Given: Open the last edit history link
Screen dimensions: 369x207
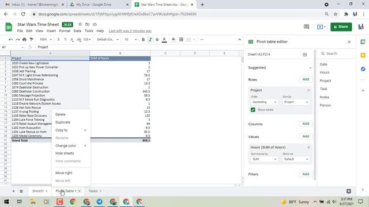Looking at the screenshot, I should pos(130,31).
